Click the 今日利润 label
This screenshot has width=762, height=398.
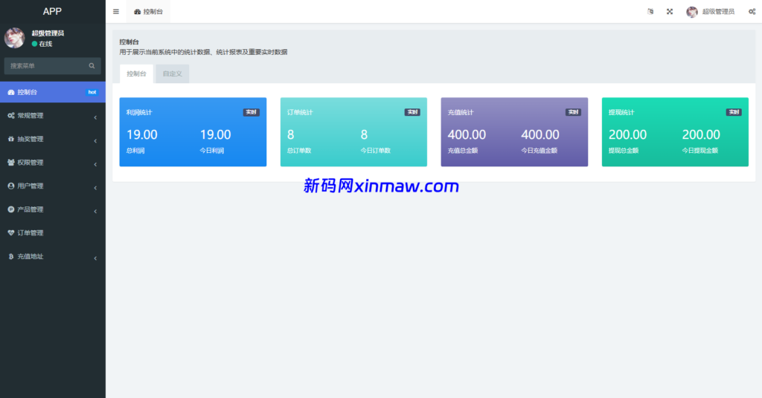(x=212, y=150)
